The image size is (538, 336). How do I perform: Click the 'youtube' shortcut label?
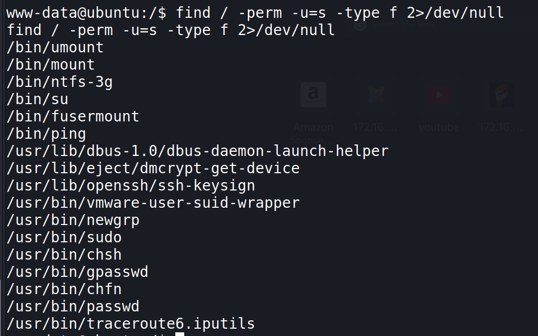tap(439, 127)
